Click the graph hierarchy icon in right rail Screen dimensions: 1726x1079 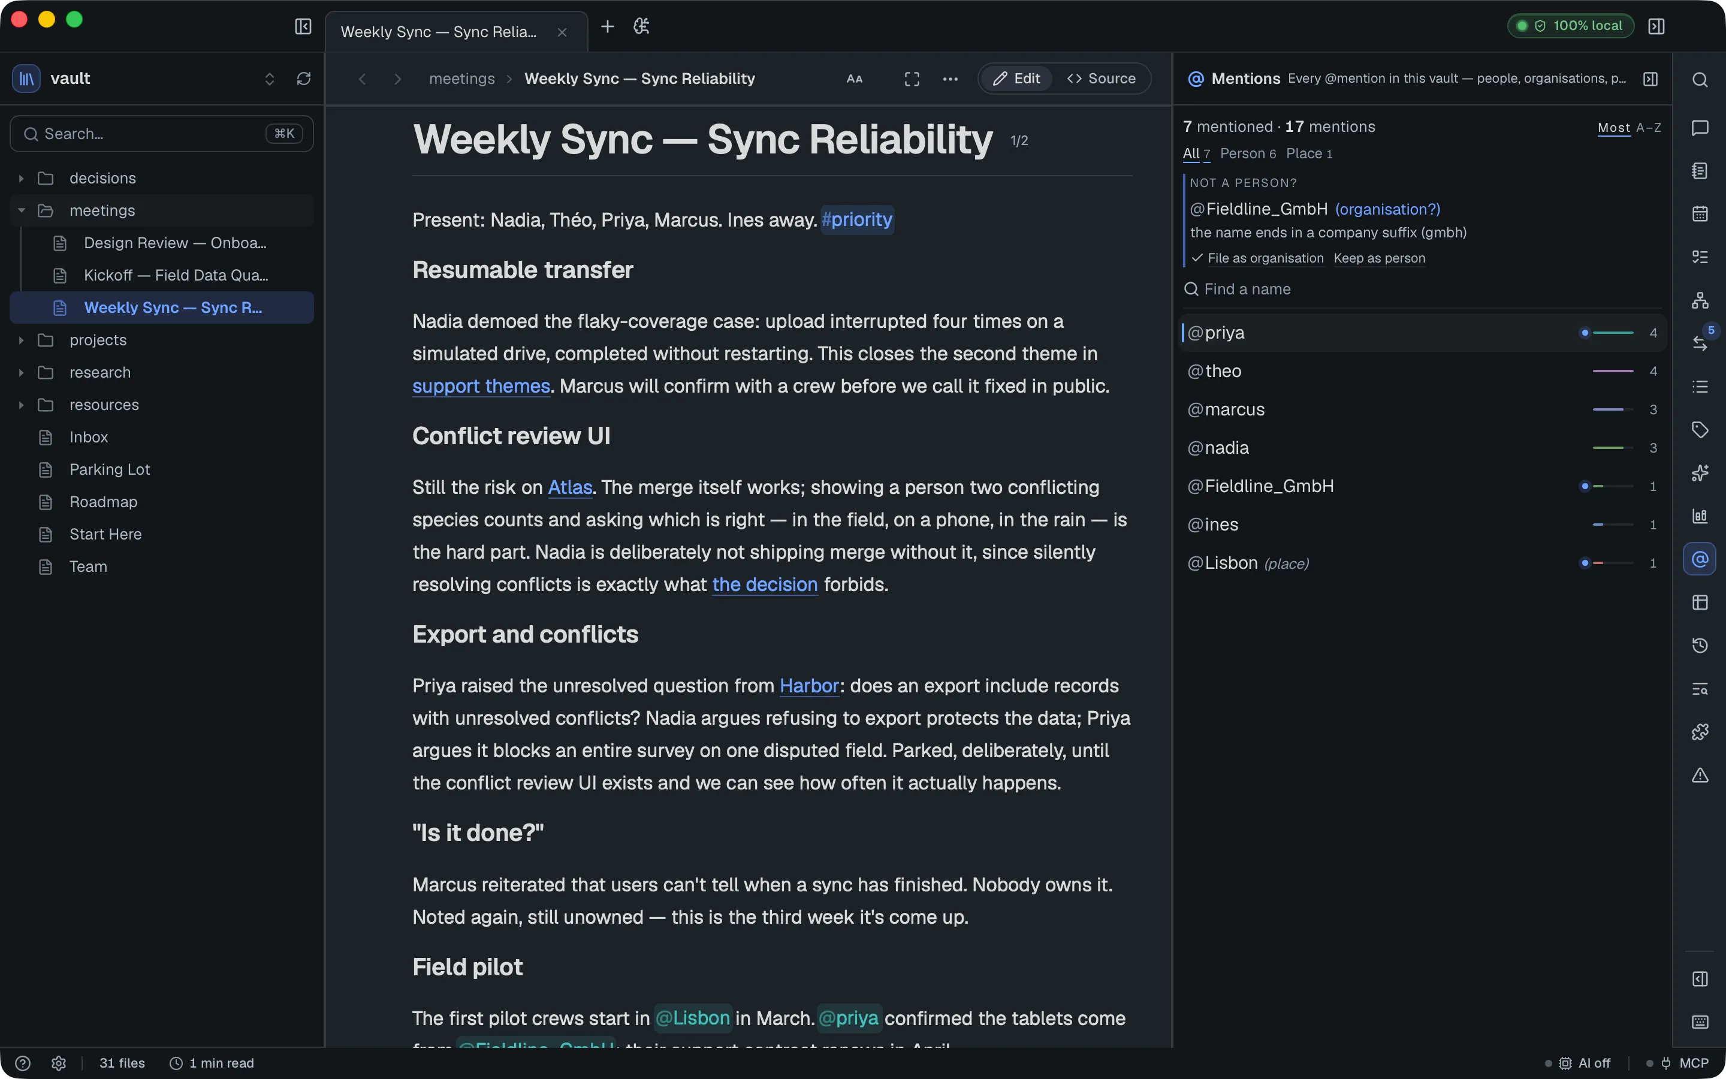[x=1700, y=300]
